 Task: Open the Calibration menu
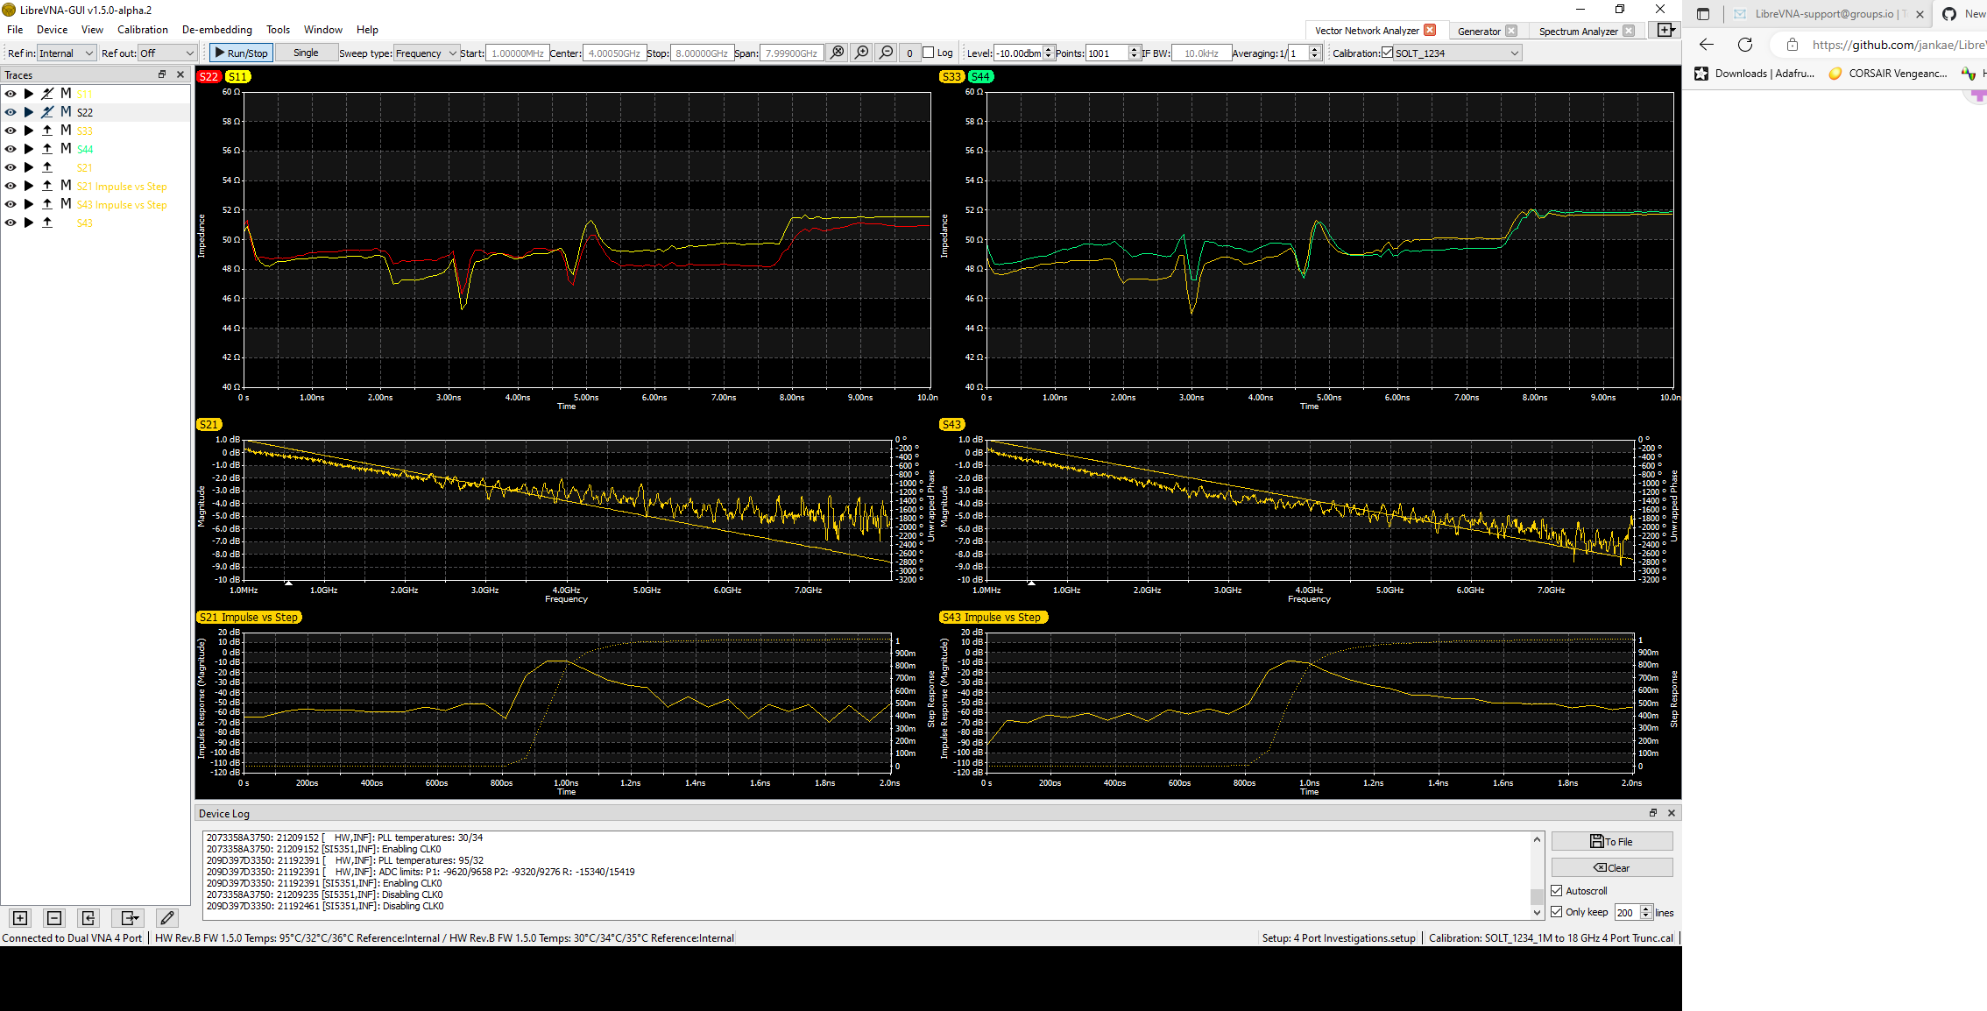(x=142, y=29)
